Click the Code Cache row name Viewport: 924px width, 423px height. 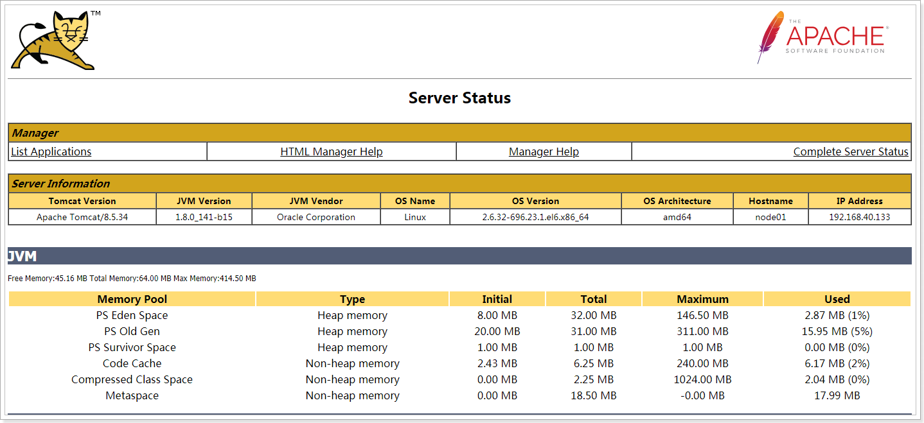(x=132, y=363)
